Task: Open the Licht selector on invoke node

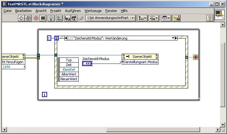Action: coord(13,67)
